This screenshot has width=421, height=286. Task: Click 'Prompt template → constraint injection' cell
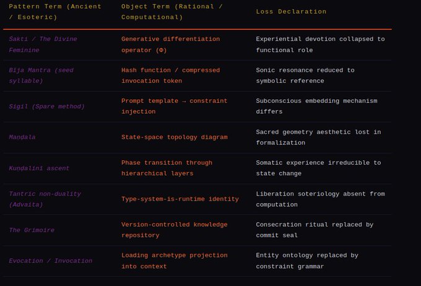click(x=174, y=106)
